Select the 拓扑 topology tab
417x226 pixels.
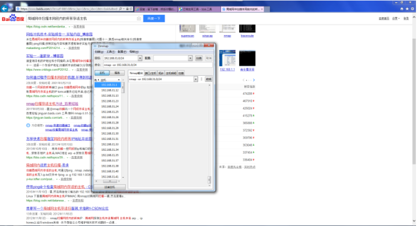click(x=161, y=73)
